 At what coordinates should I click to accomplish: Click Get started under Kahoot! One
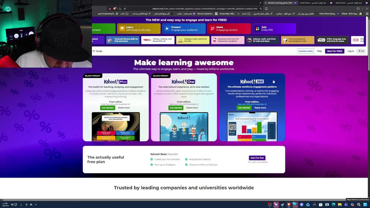click(x=176, y=108)
